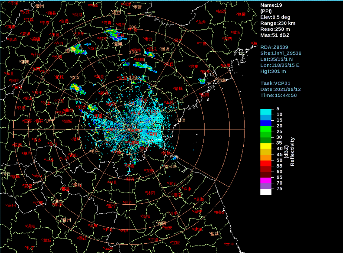Click the 莱阳 county label
The width and height of the screenshot is (343, 253).
237,33
